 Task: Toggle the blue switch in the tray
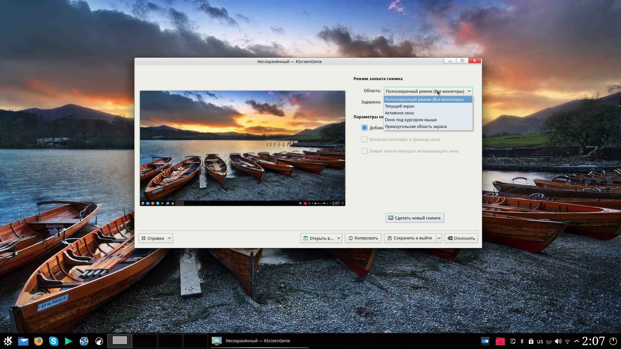point(485,341)
